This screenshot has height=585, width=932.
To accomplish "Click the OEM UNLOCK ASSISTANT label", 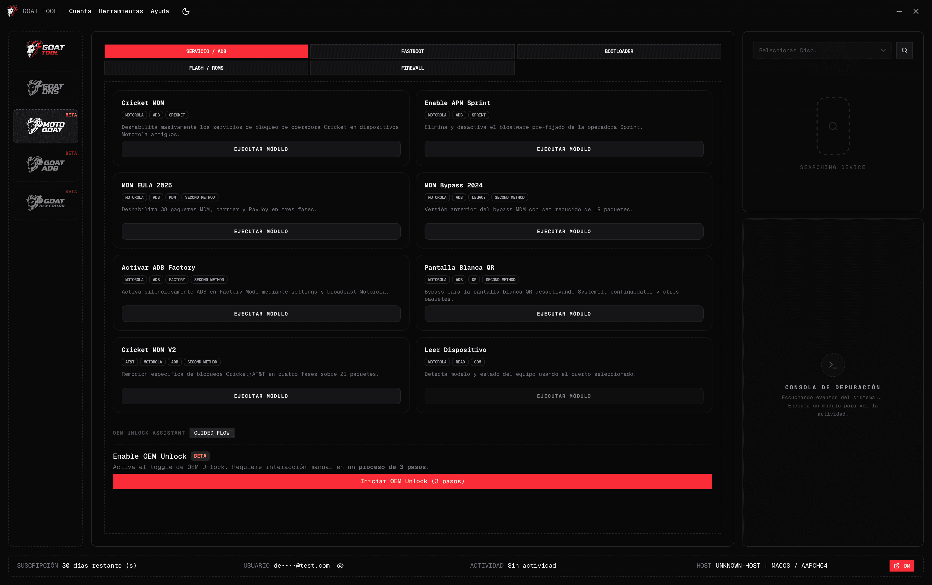I will (x=149, y=433).
